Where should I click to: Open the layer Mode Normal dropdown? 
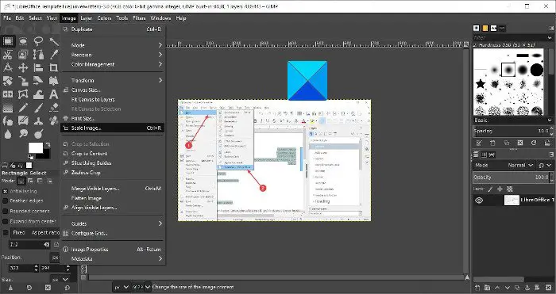(x=520, y=165)
